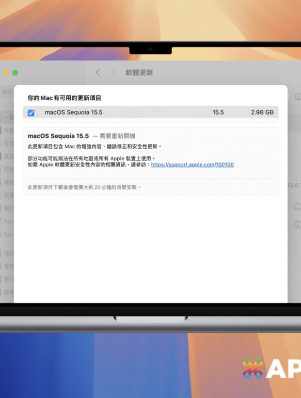Open 顯示 settings in the sidebar
Image resolution: width=301 pixels, height=398 pixels.
[x=8, y=209]
